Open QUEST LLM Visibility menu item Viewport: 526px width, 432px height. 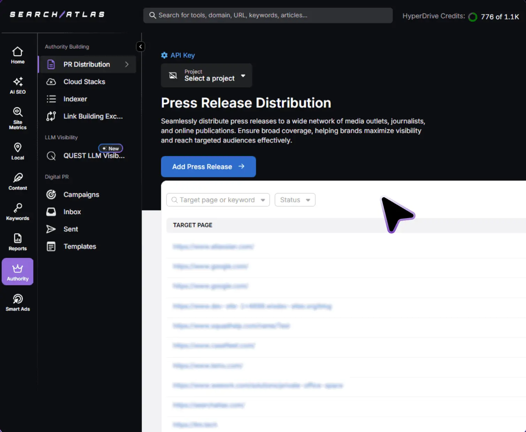pos(93,156)
